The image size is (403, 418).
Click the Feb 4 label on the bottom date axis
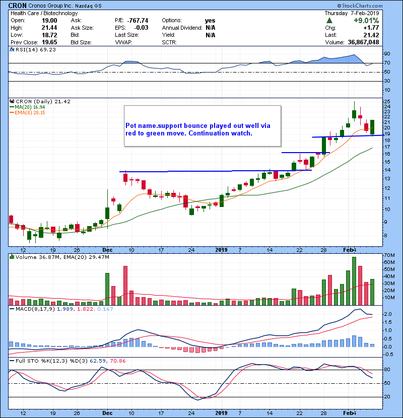pyautogui.click(x=350, y=413)
